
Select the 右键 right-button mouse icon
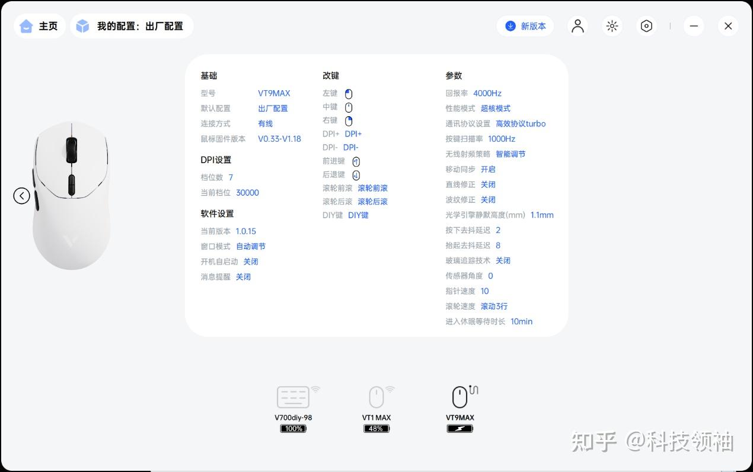click(x=349, y=121)
